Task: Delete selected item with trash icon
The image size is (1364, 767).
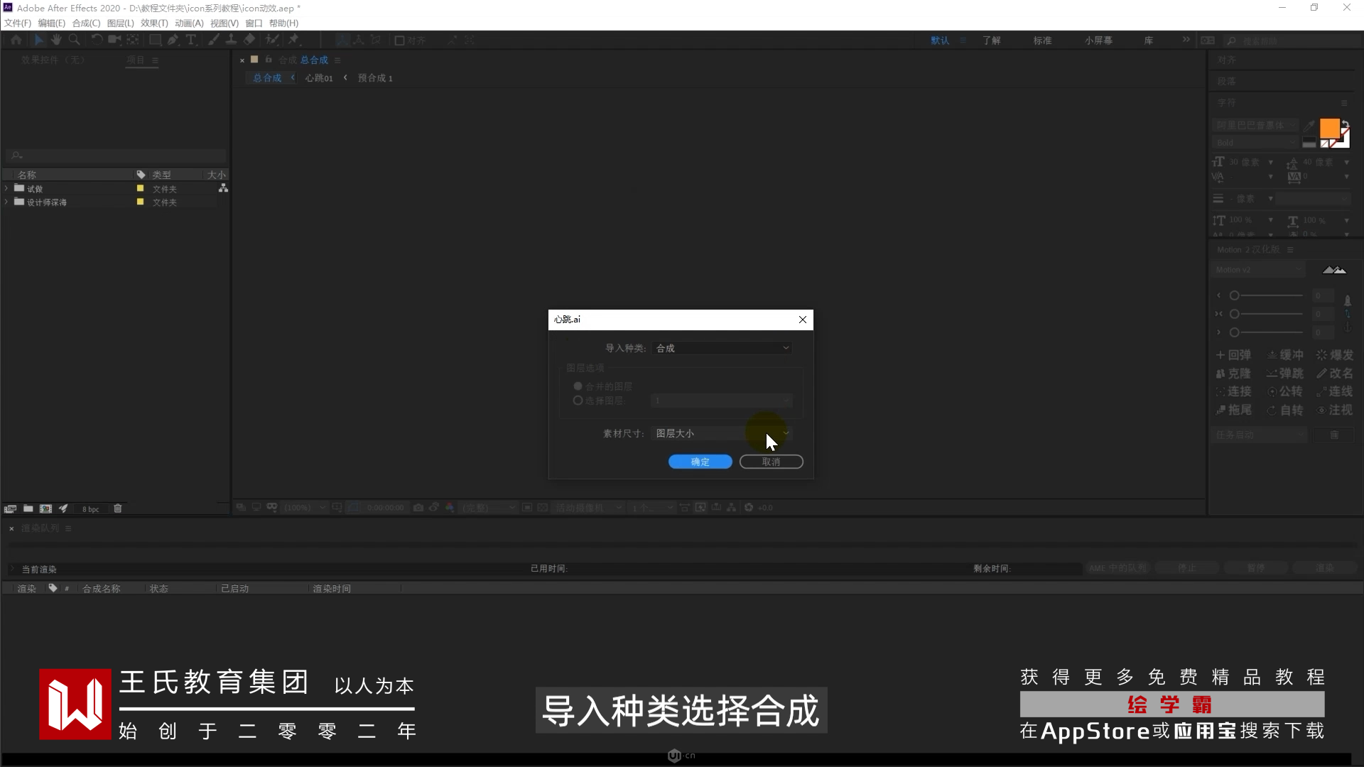Action: (x=118, y=508)
